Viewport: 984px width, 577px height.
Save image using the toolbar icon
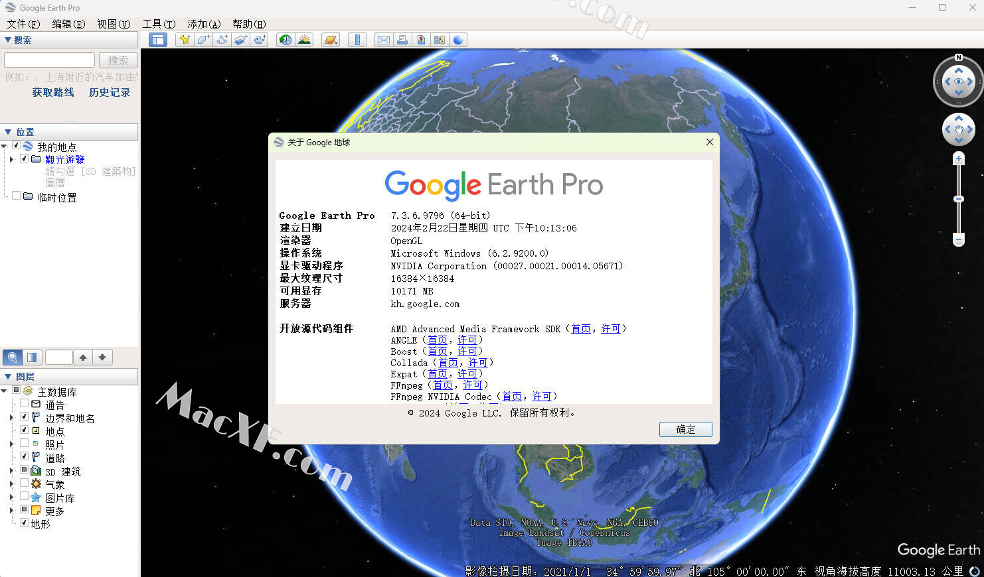tap(421, 40)
